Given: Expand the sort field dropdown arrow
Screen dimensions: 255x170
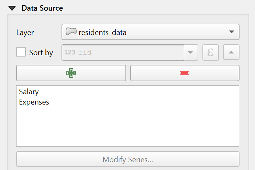Looking at the screenshot, I should pyautogui.click(x=191, y=52).
